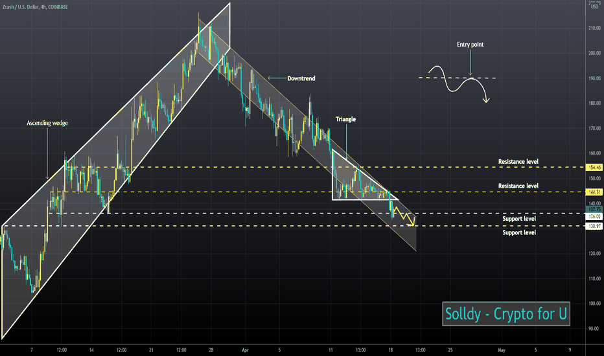
Task: Select the 'Ascending wedge' text annotation
Action: 47,123
